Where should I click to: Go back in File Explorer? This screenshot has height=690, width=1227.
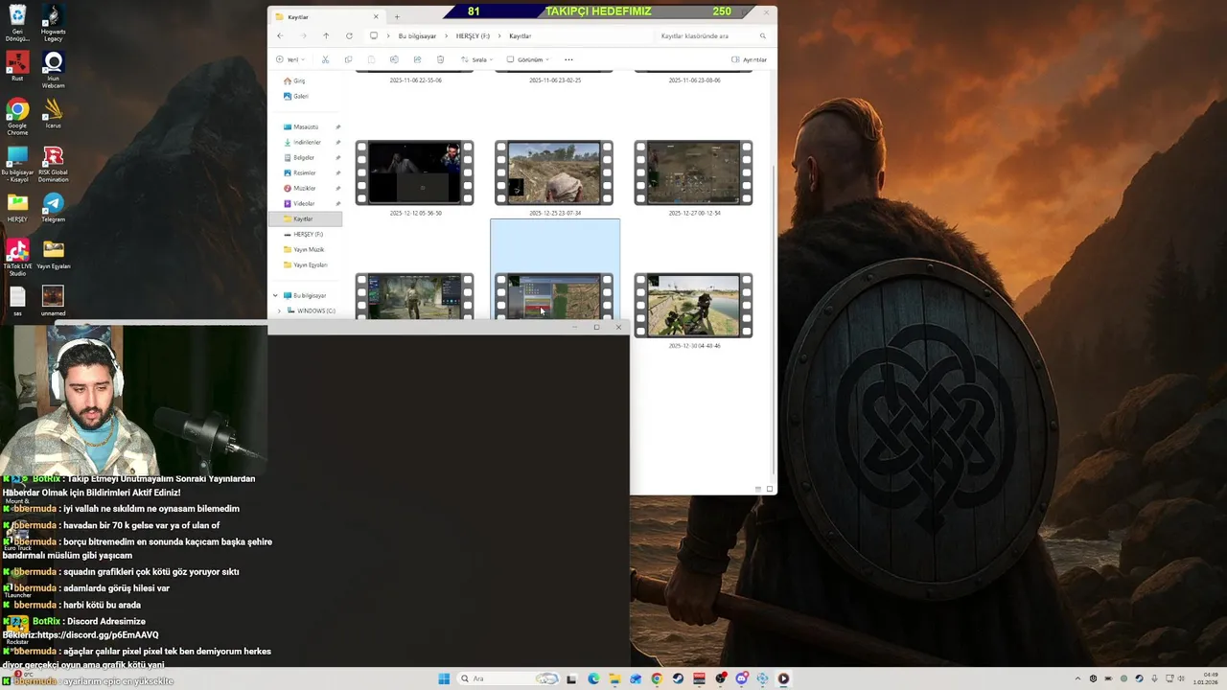(x=280, y=35)
